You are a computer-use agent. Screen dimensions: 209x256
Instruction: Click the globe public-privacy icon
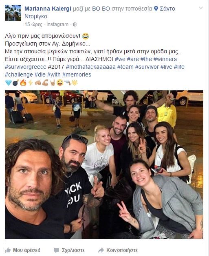click(75, 24)
